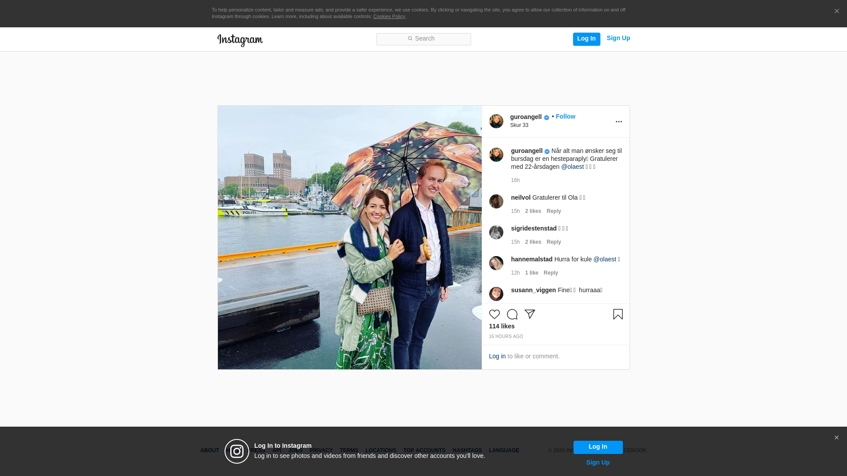Reply to hannemalstad's comment
Viewport: 847px width, 476px height.
[551, 273]
